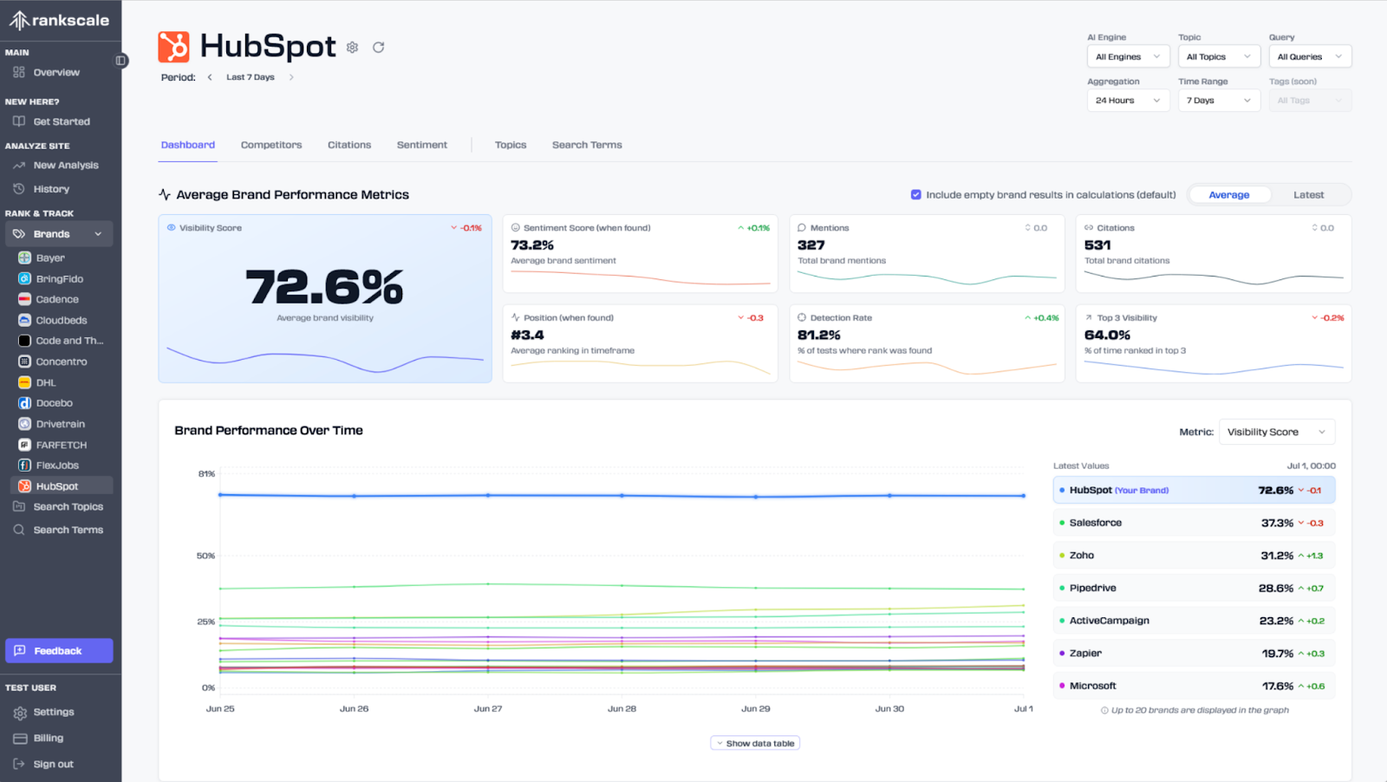
Task: Click the refresh icon next to HubSpot title
Action: (x=378, y=47)
